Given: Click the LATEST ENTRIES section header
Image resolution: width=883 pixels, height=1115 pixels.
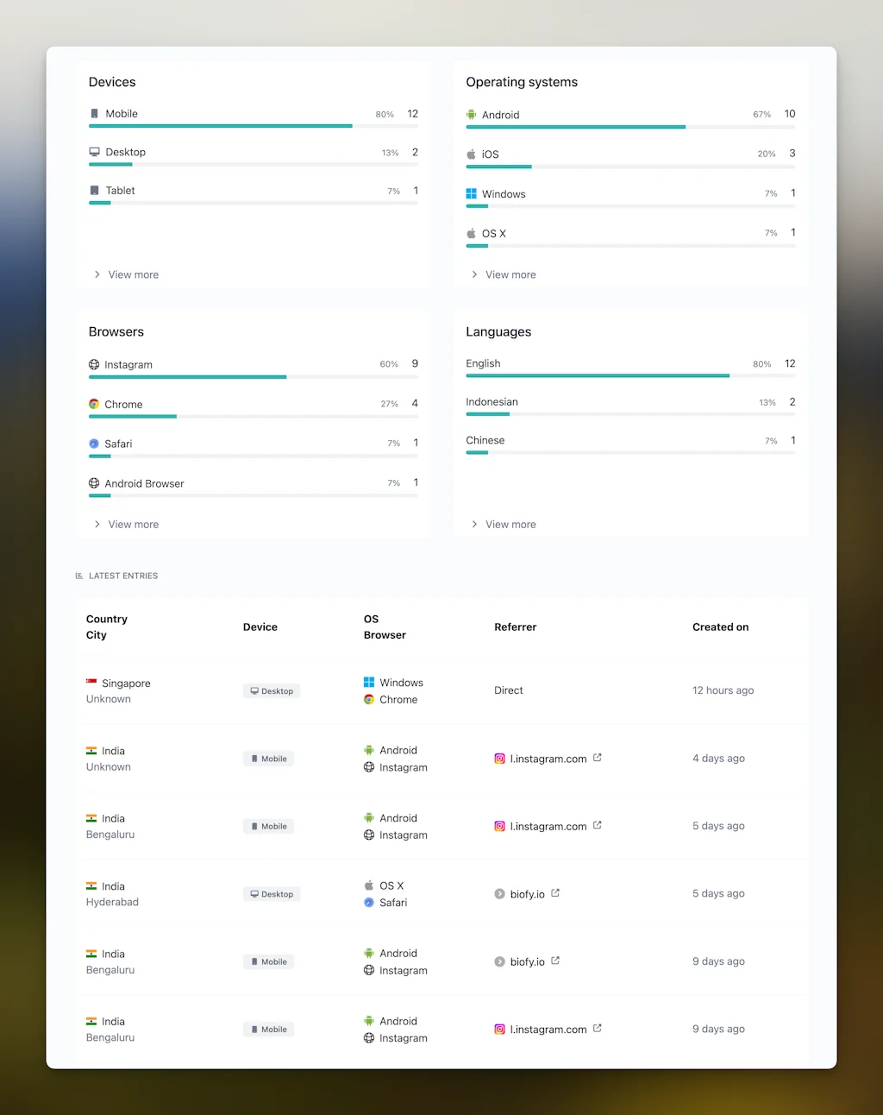Looking at the screenshot, I should (123, 576).
